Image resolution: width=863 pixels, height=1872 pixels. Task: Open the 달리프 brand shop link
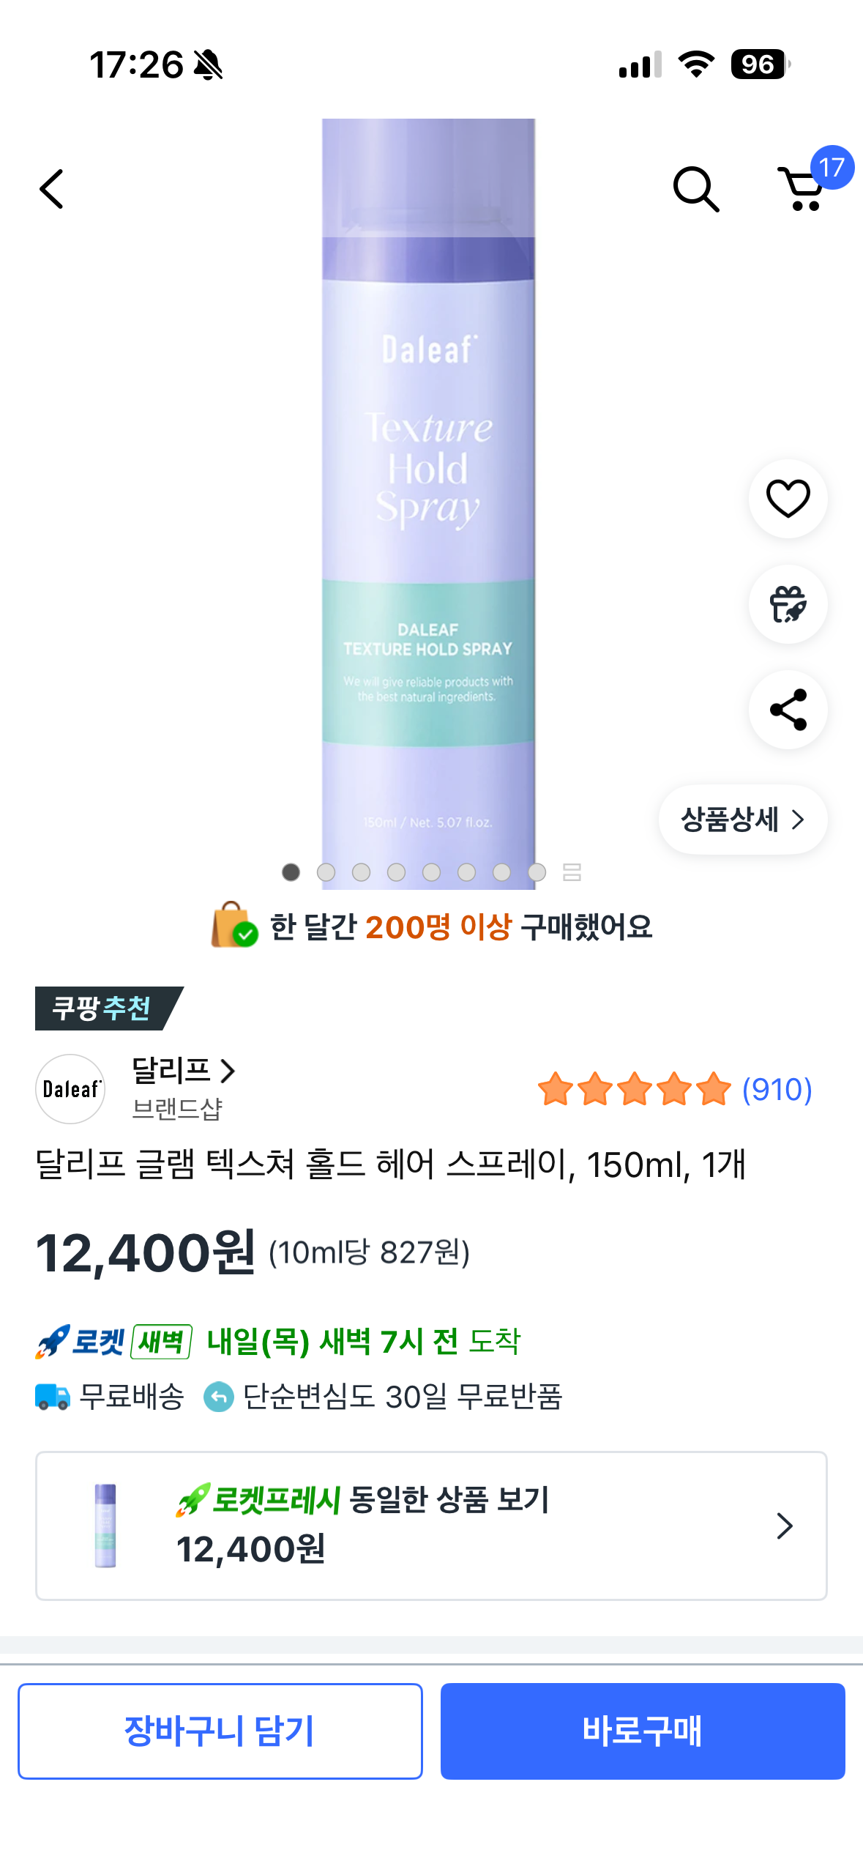click(183, 1071)
